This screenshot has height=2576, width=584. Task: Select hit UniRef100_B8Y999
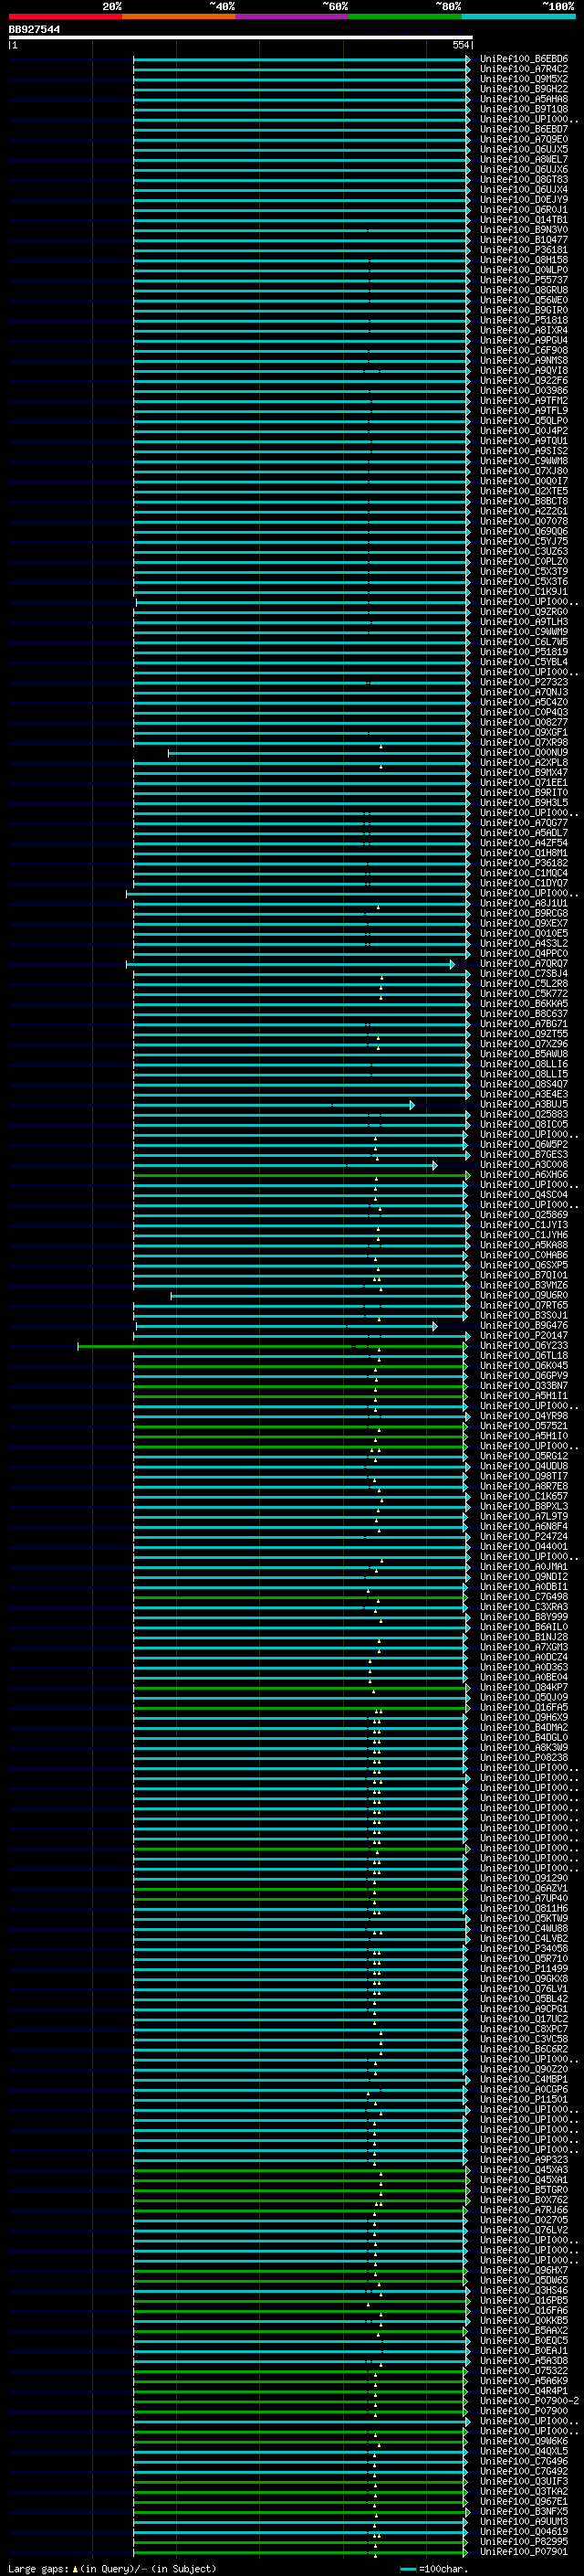point(524,1617)
